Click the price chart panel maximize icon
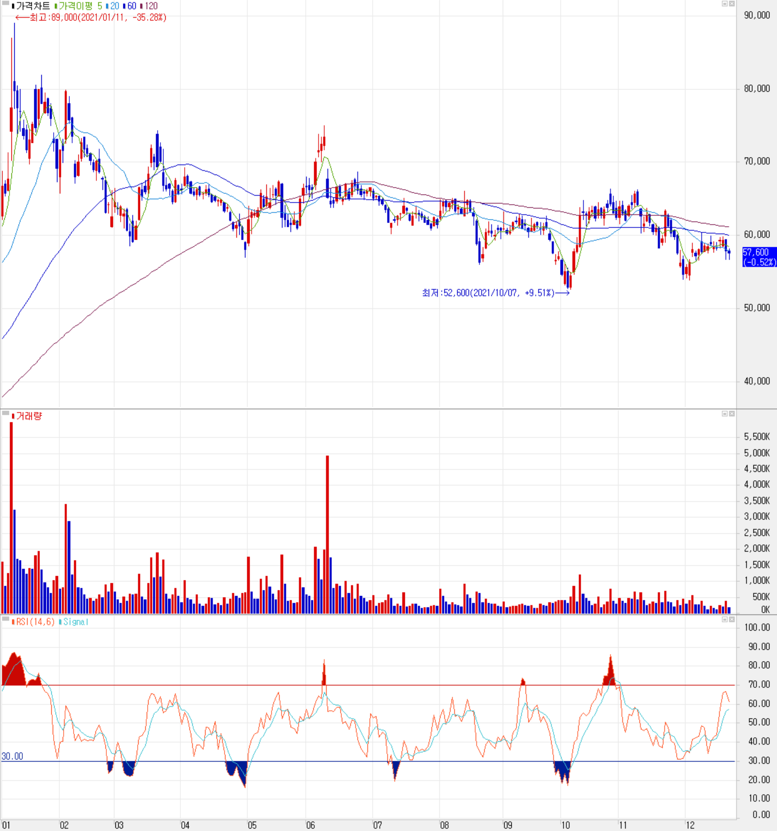 [x=724, y=4]
